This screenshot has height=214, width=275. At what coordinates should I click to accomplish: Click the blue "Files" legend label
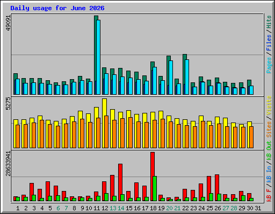tap(269, 43)
